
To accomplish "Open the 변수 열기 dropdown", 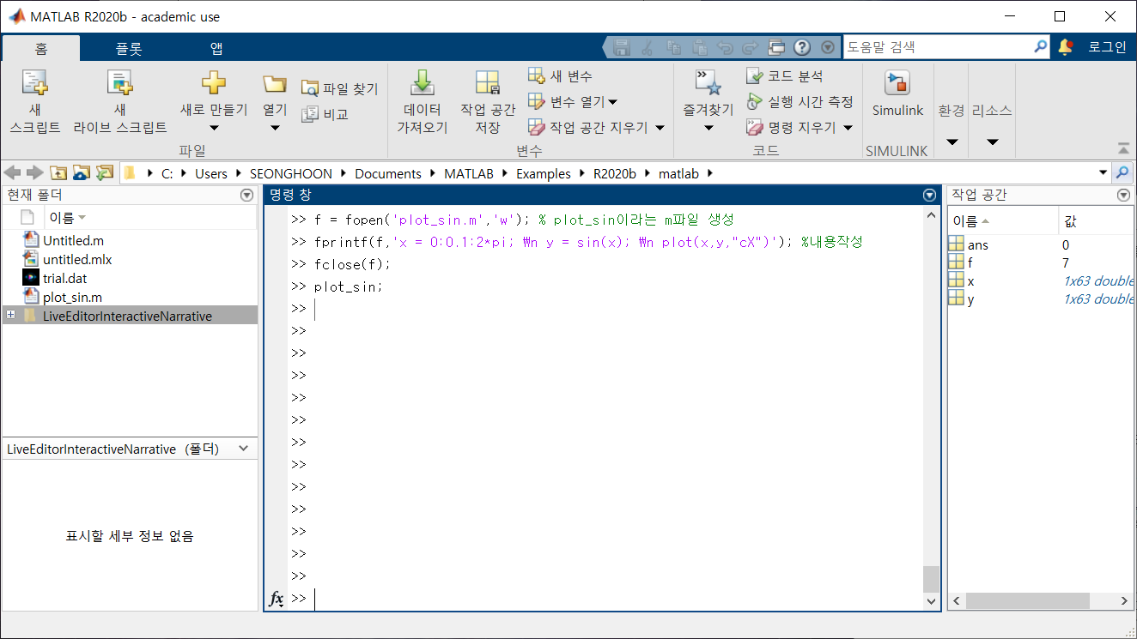I will [x=573, y=102].
